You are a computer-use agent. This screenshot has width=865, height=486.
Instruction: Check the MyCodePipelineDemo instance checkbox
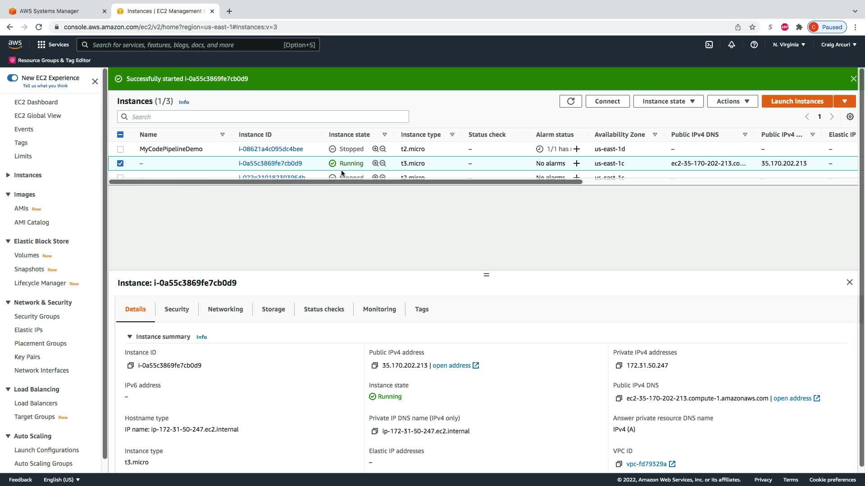click(120, 149)
